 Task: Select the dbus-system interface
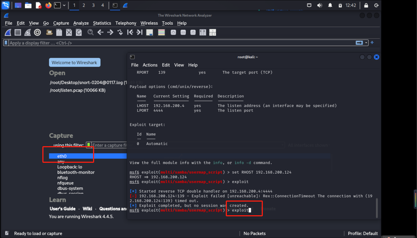[x=70, y=188]
